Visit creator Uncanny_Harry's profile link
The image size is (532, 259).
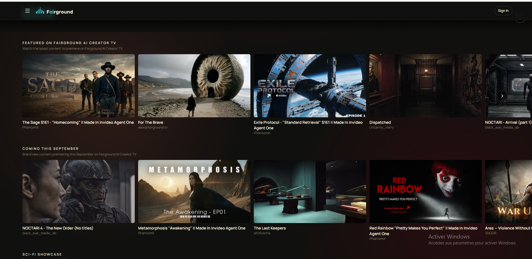tap(381, 128)
